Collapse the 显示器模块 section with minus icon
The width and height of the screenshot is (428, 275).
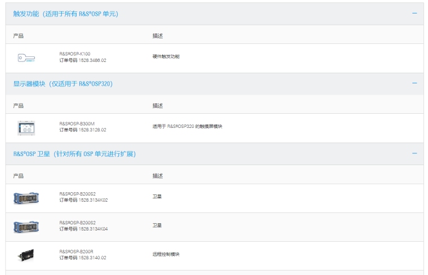414,83
